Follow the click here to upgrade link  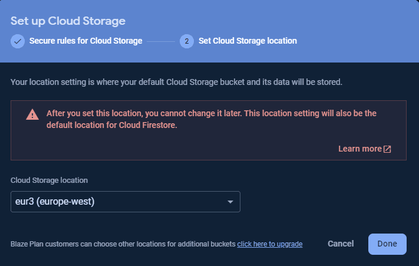coord(270,244)
